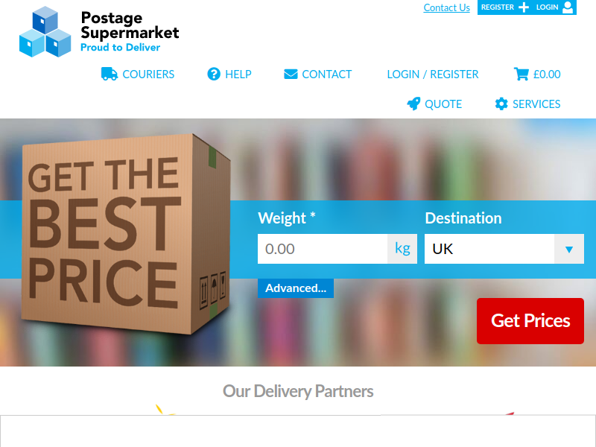Click the Postage Supermarket cubes logo

pyautogui.click(x=45, y=32)
